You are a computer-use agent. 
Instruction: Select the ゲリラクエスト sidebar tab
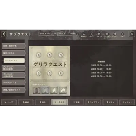coord(14,61)
